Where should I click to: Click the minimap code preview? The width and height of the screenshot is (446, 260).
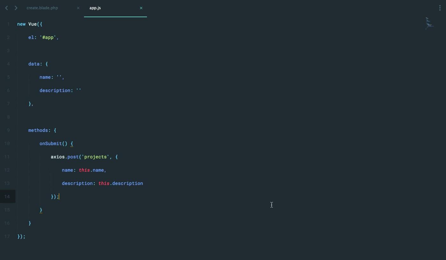[x=429, y=24]
